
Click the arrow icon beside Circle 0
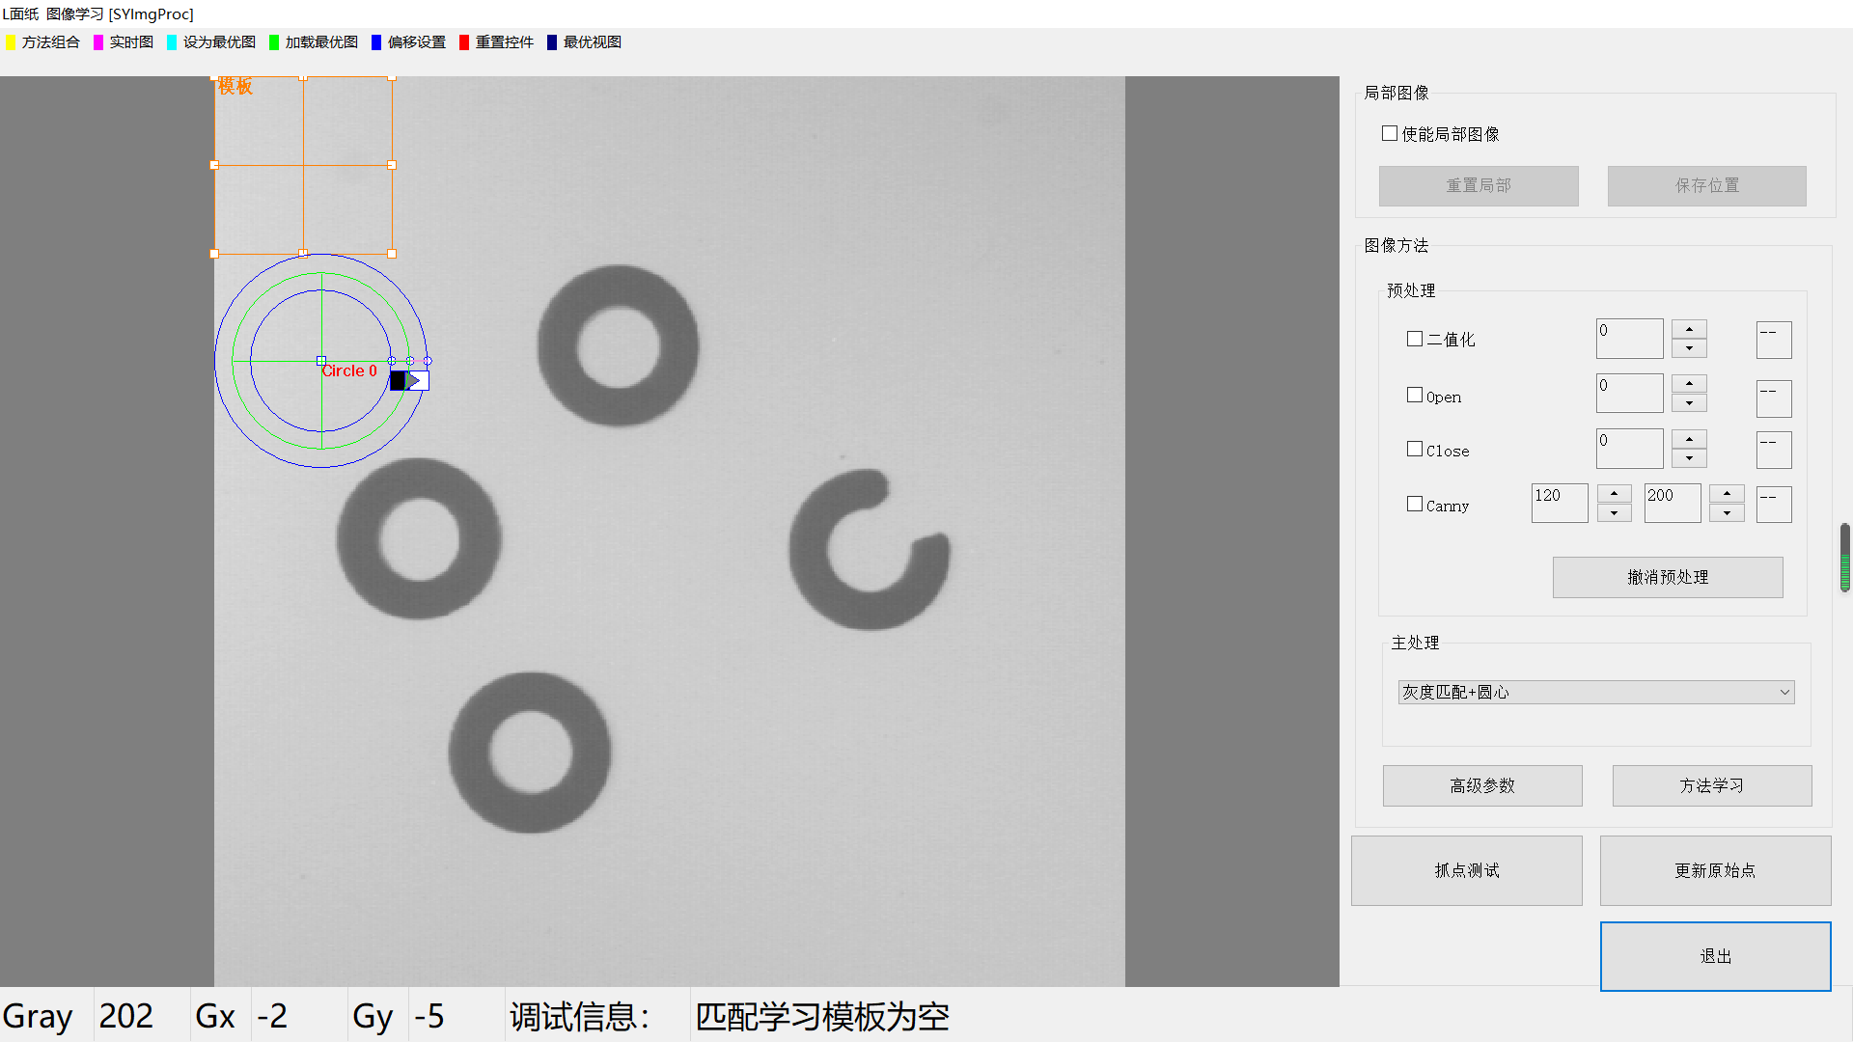coord(410,381)
